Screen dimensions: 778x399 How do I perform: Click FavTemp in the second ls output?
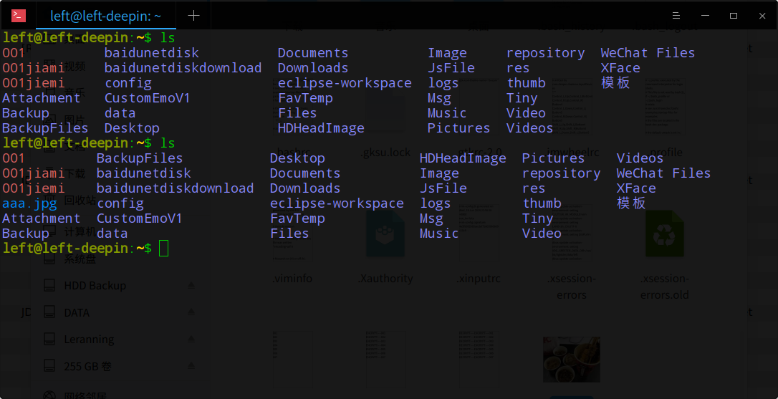297,218
